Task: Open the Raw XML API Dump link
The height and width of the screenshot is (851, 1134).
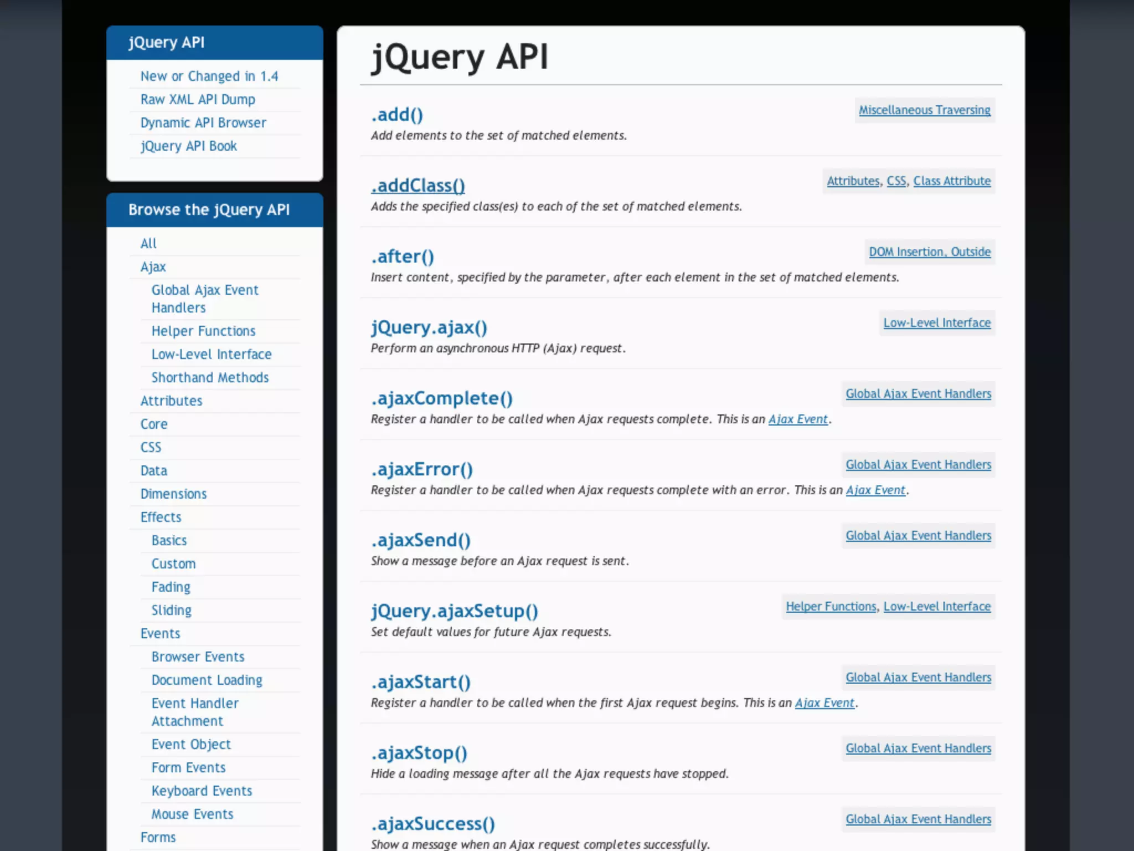Action: tap(198, 100)
